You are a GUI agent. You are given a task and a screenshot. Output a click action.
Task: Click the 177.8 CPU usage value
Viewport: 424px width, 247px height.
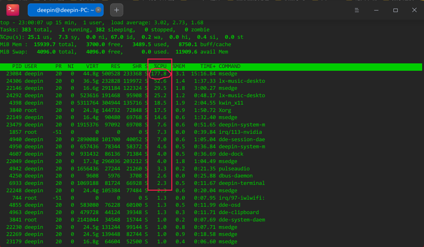pyautogui.click(x=159, y=74)
